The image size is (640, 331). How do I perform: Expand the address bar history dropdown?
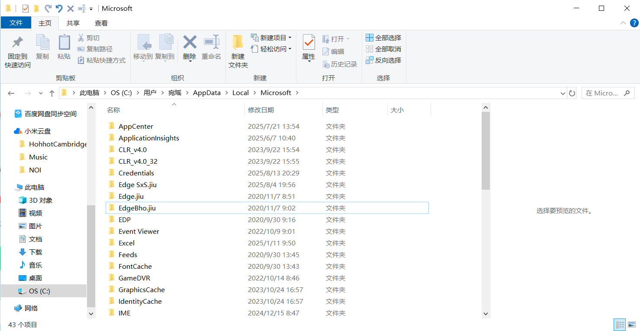point(563,92)
